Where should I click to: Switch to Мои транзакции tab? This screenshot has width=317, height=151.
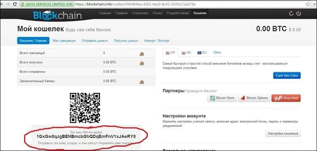pyautogui.click(x=64, y=41)
